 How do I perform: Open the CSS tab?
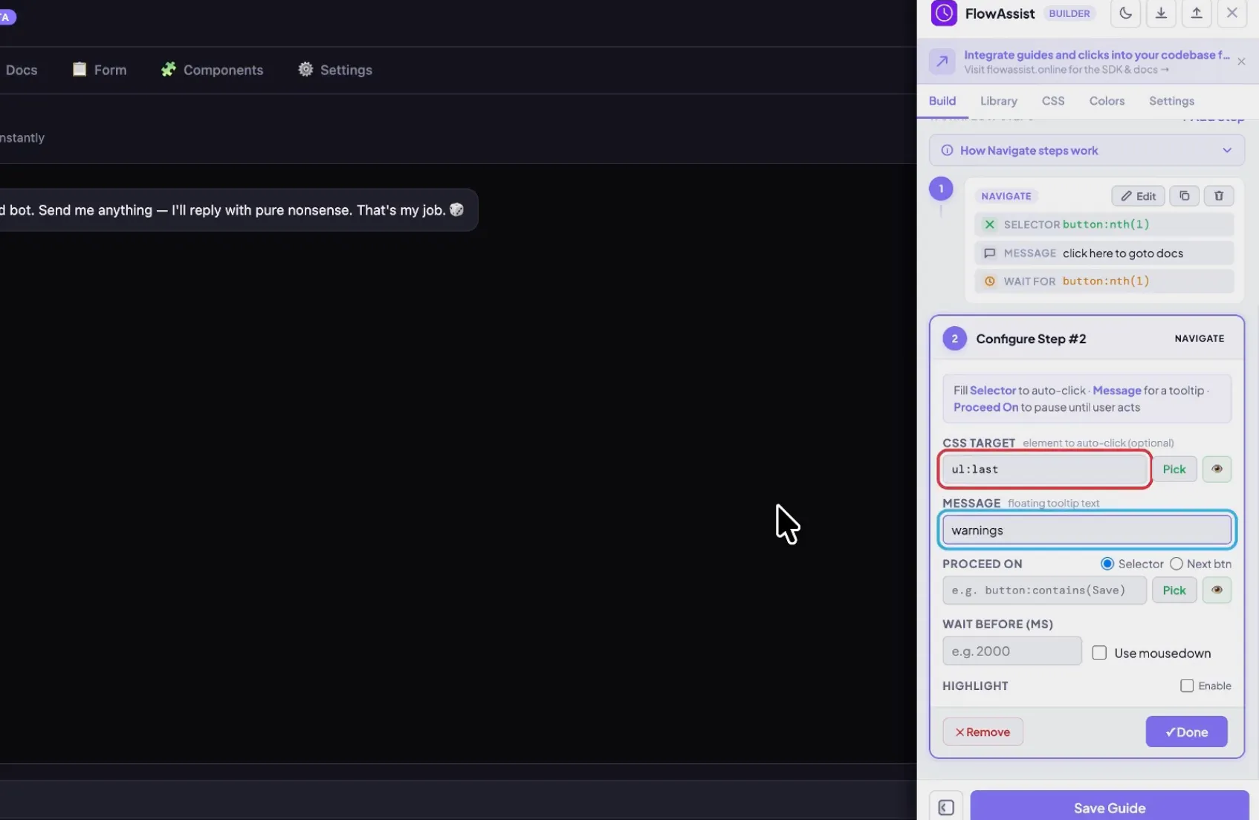click(1052, 101)
